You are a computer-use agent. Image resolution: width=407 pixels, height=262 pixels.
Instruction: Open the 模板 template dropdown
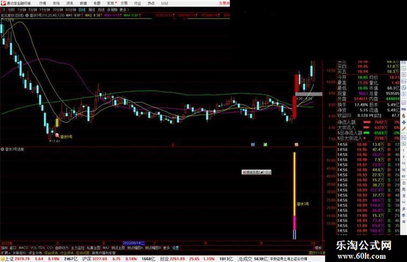[318, 248]
